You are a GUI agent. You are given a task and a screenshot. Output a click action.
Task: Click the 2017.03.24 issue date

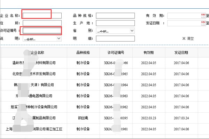181,118
